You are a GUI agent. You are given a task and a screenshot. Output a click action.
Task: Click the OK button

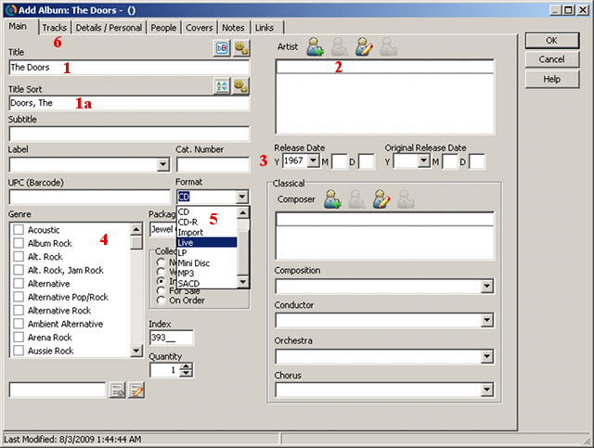(551, 41)
